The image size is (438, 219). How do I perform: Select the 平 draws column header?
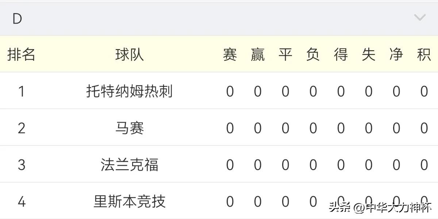point(285,54)
